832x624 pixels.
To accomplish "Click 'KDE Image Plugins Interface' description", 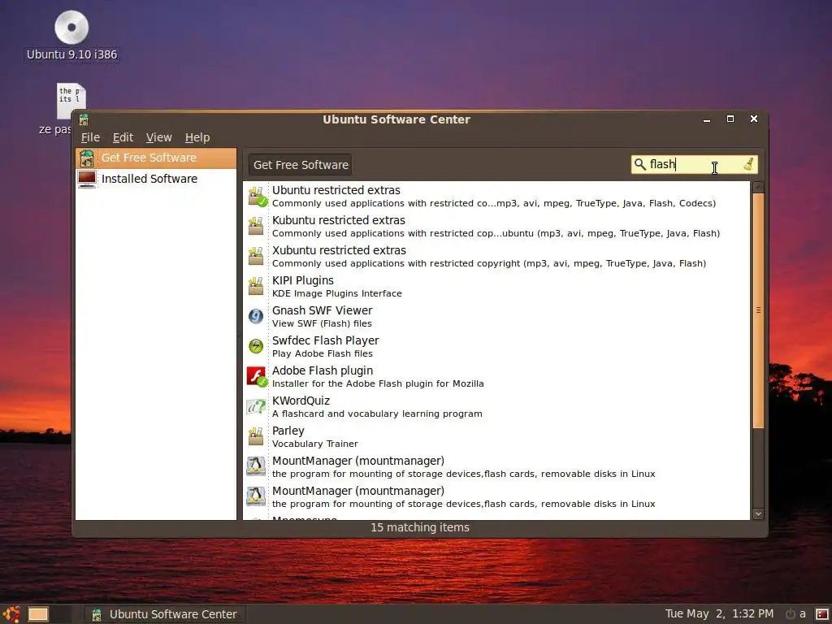I will [337, 293].
